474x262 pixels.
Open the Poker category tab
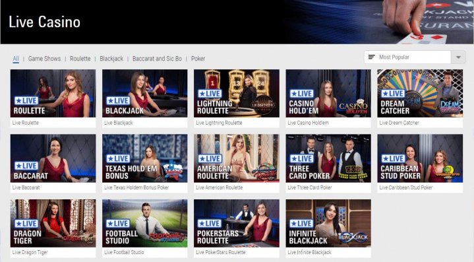(198, 59)
